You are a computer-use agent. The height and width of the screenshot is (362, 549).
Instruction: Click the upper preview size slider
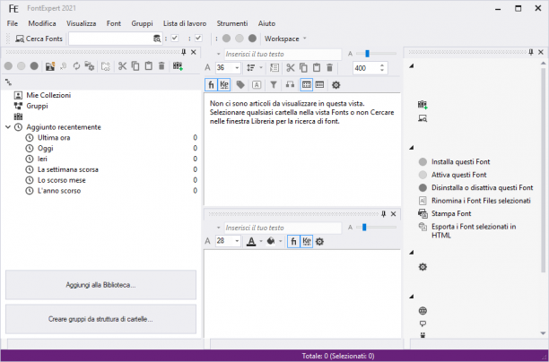tap(376, 54)
